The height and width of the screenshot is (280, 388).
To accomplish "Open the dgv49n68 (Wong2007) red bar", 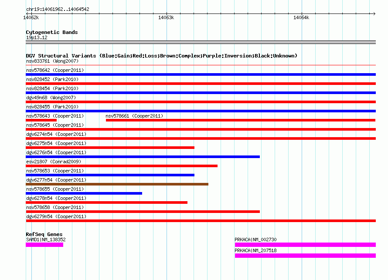I will click(201, 102).
